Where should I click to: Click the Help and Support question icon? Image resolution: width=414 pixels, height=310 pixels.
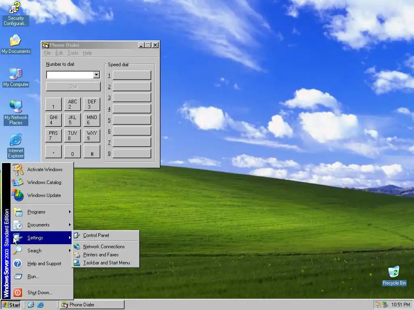pos(18,264)
